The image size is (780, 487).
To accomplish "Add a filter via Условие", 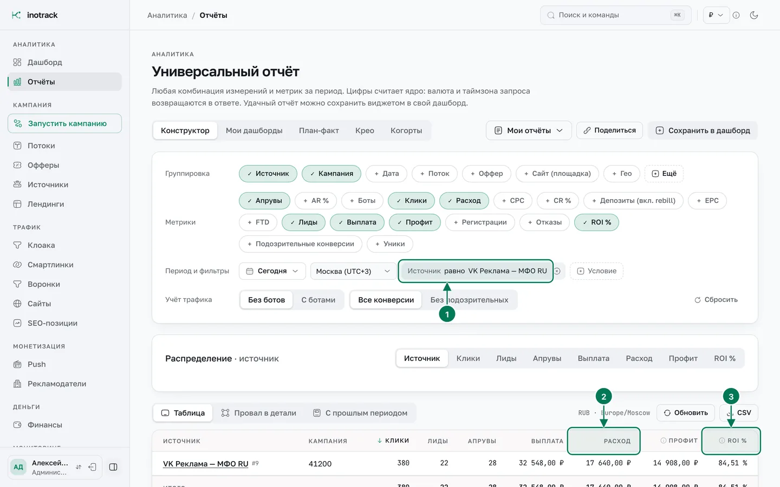I will (x=596, y=271).
